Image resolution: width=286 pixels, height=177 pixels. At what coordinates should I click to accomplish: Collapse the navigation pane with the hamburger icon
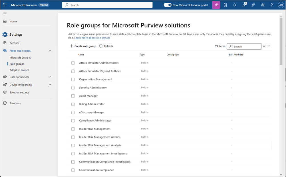[5, 13]
